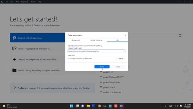Click the Local path text field

click(91, 58)
